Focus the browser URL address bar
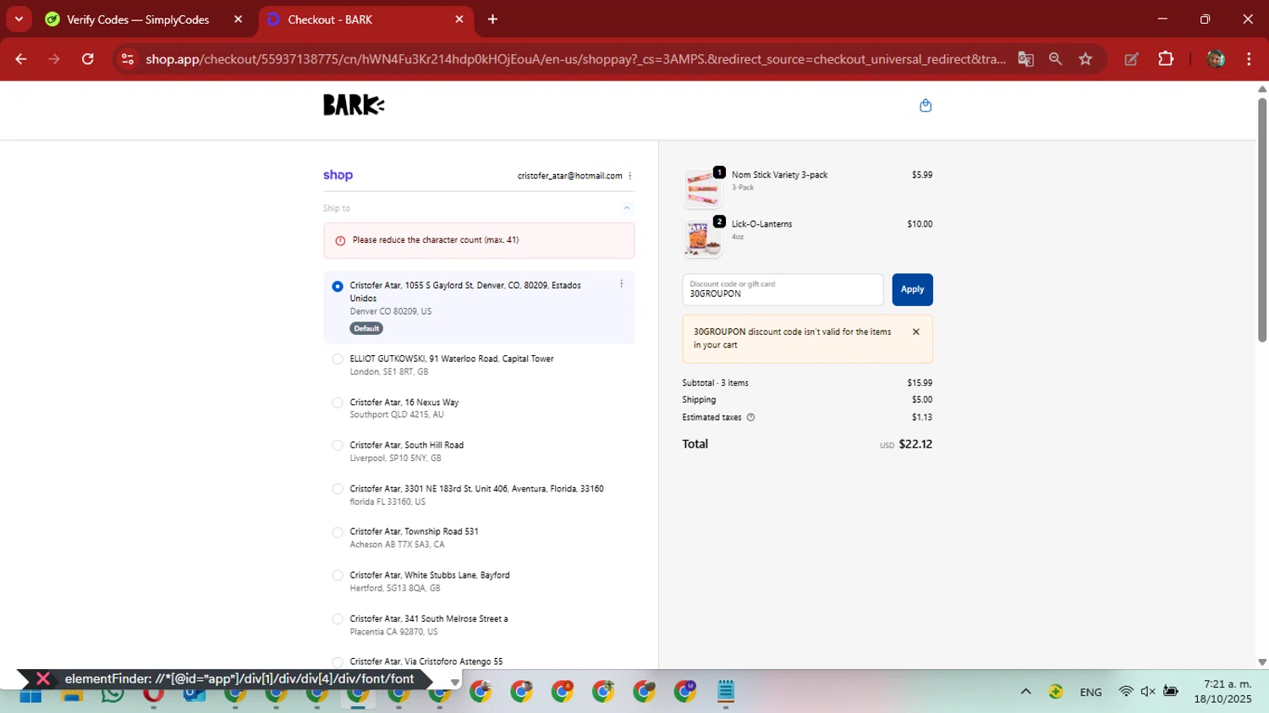 tap(575, 59)
